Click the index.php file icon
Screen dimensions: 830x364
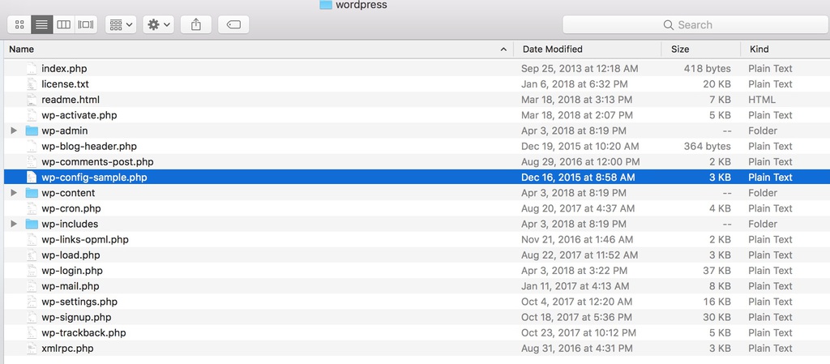click(32, 69)
